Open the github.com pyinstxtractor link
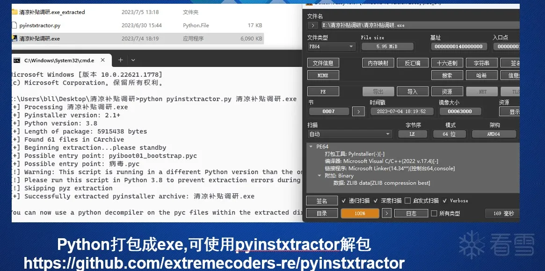 point(214,263)
